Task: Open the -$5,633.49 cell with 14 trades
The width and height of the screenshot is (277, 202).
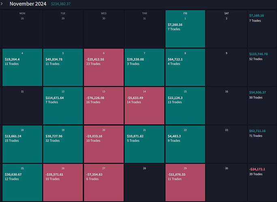Action: (145, 105)
